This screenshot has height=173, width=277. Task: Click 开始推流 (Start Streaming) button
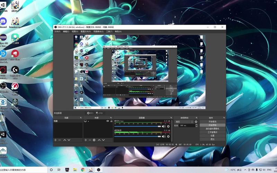pos(212,122)
